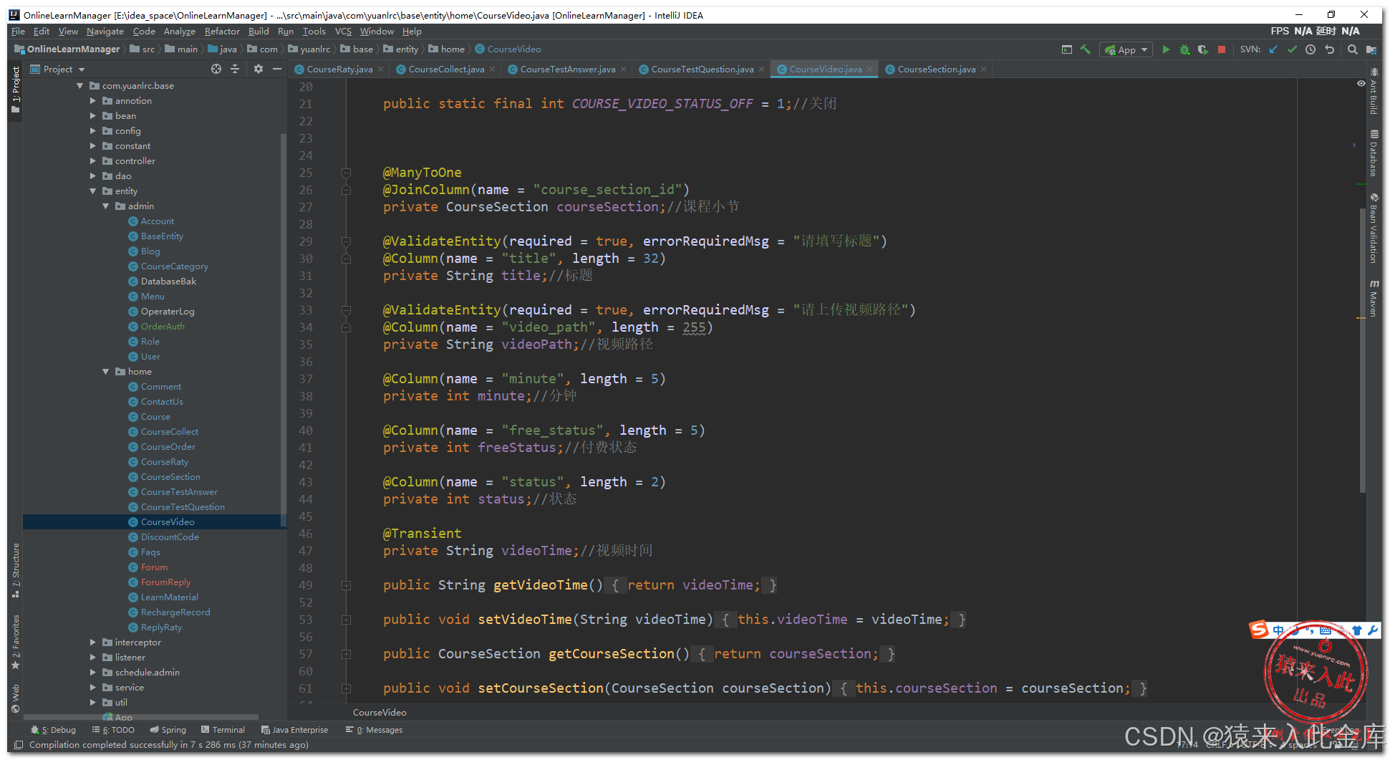
Task: Open the App run configuration dropdown
Action: pos(1127,49)
